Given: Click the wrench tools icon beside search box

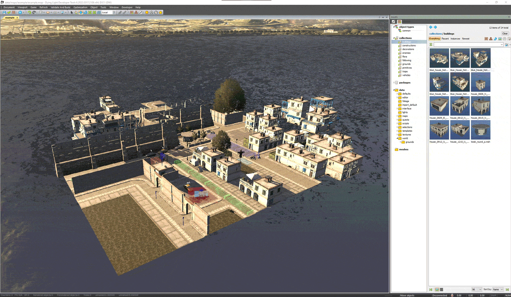Looking at the screenshot, I should (x=507, y=45).
